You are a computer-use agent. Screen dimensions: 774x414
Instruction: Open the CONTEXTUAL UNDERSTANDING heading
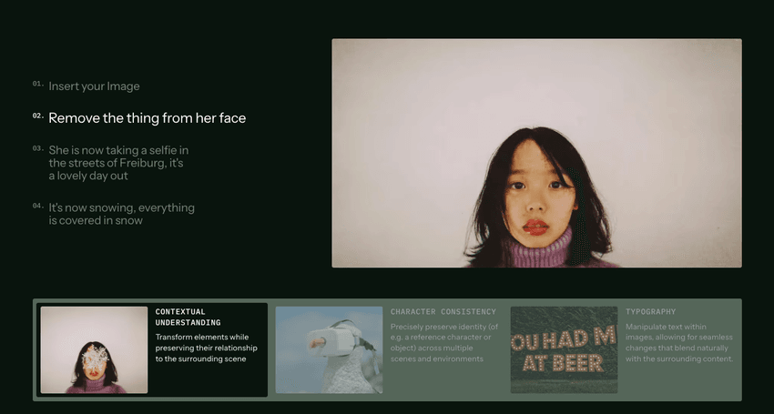click(x=188, y=318)
